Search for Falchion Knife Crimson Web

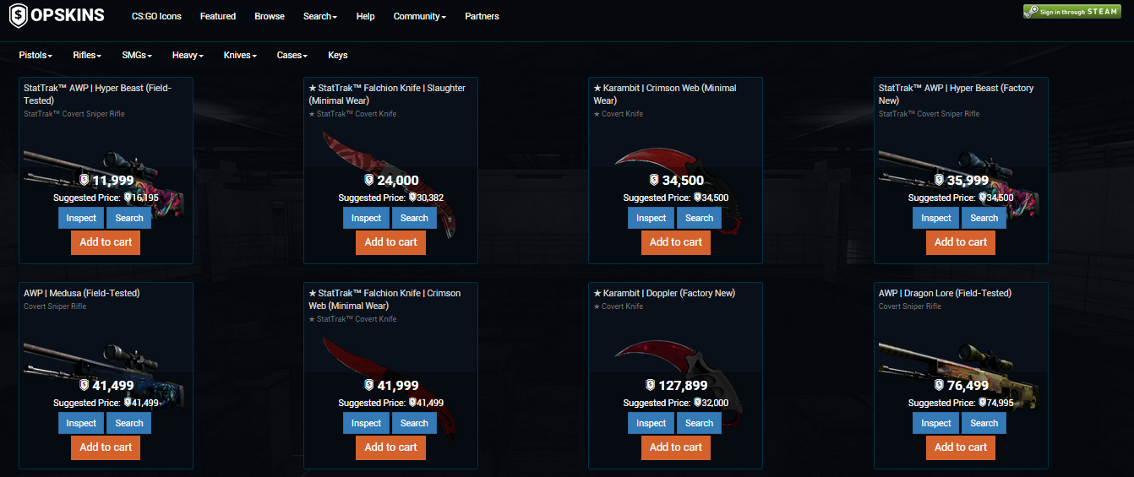[x=414, y=423]
